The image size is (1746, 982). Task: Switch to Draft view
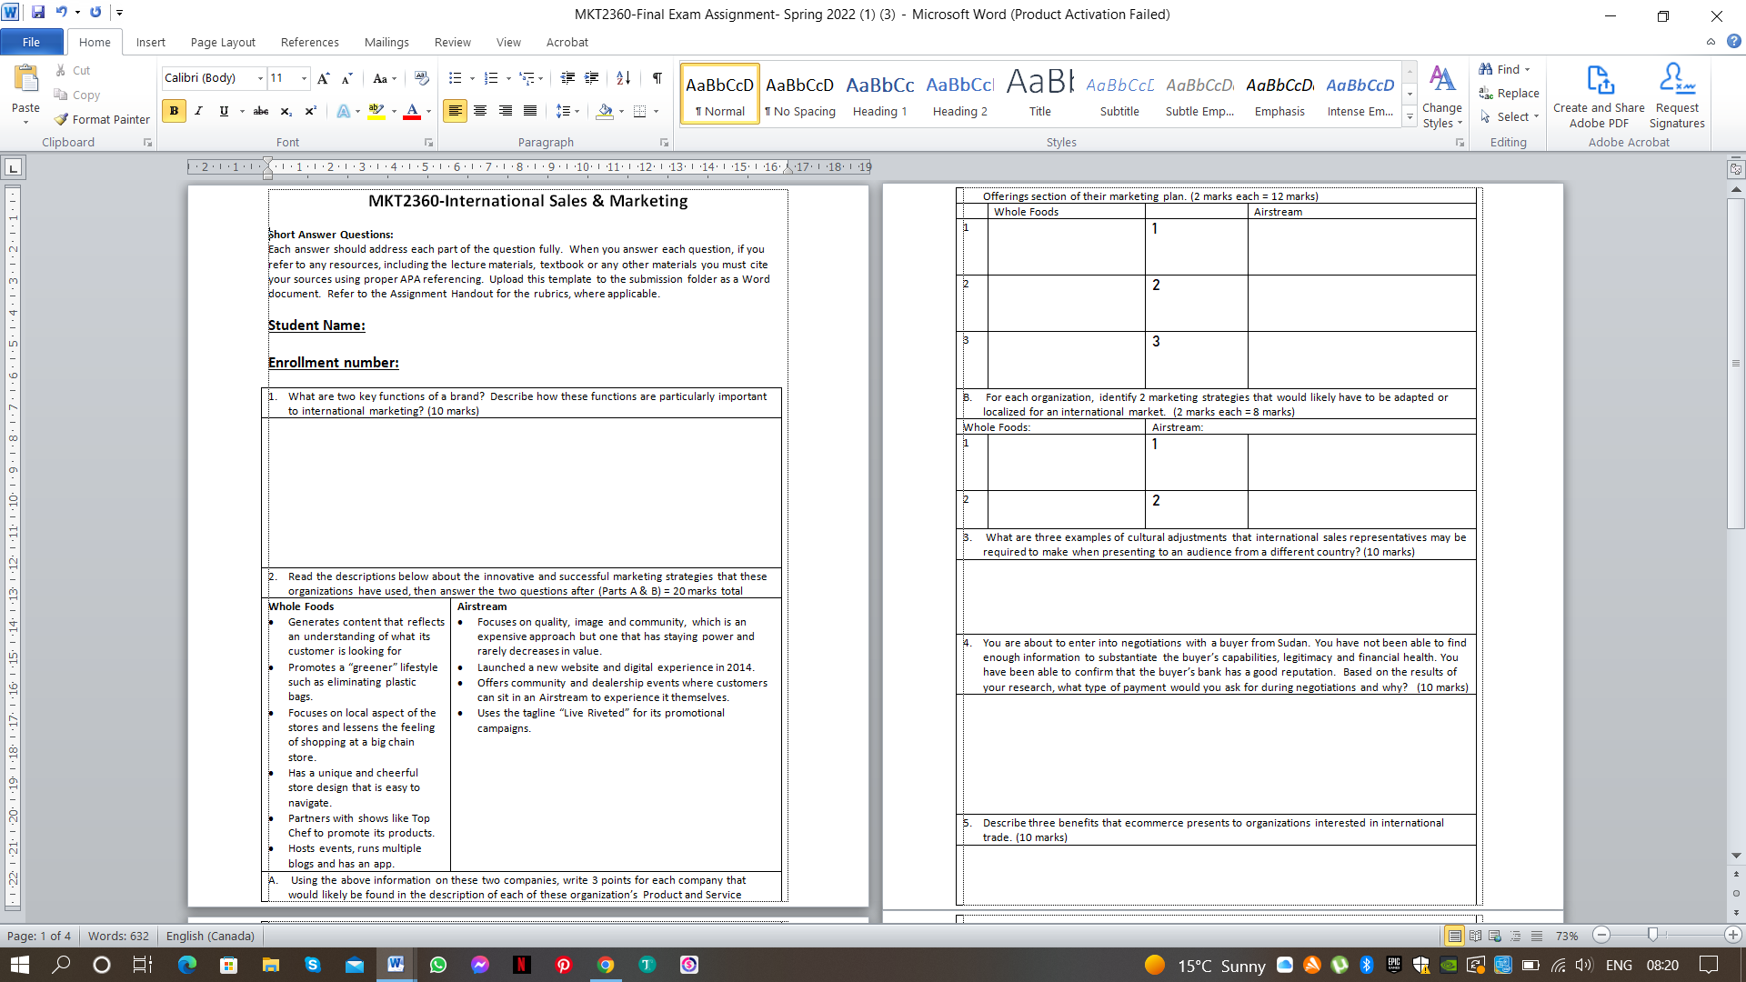[1537, 936]
